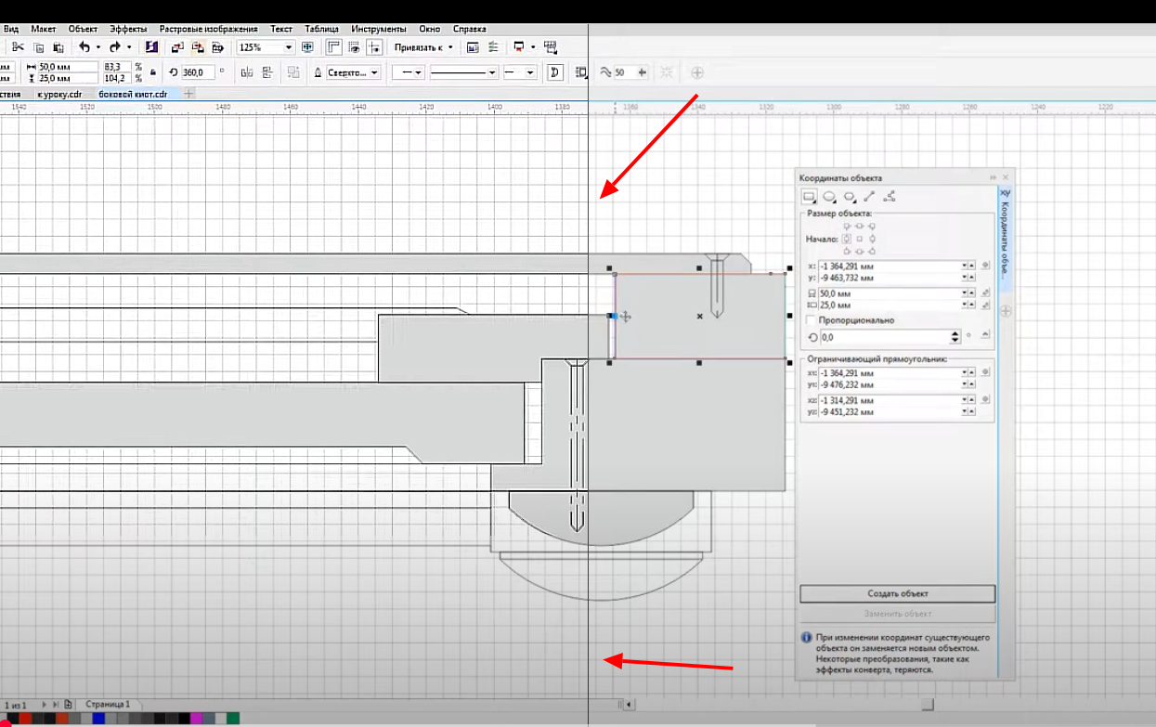Add a new document tab with the plus button
1156x727 pixels.
[x=188, y=94]
